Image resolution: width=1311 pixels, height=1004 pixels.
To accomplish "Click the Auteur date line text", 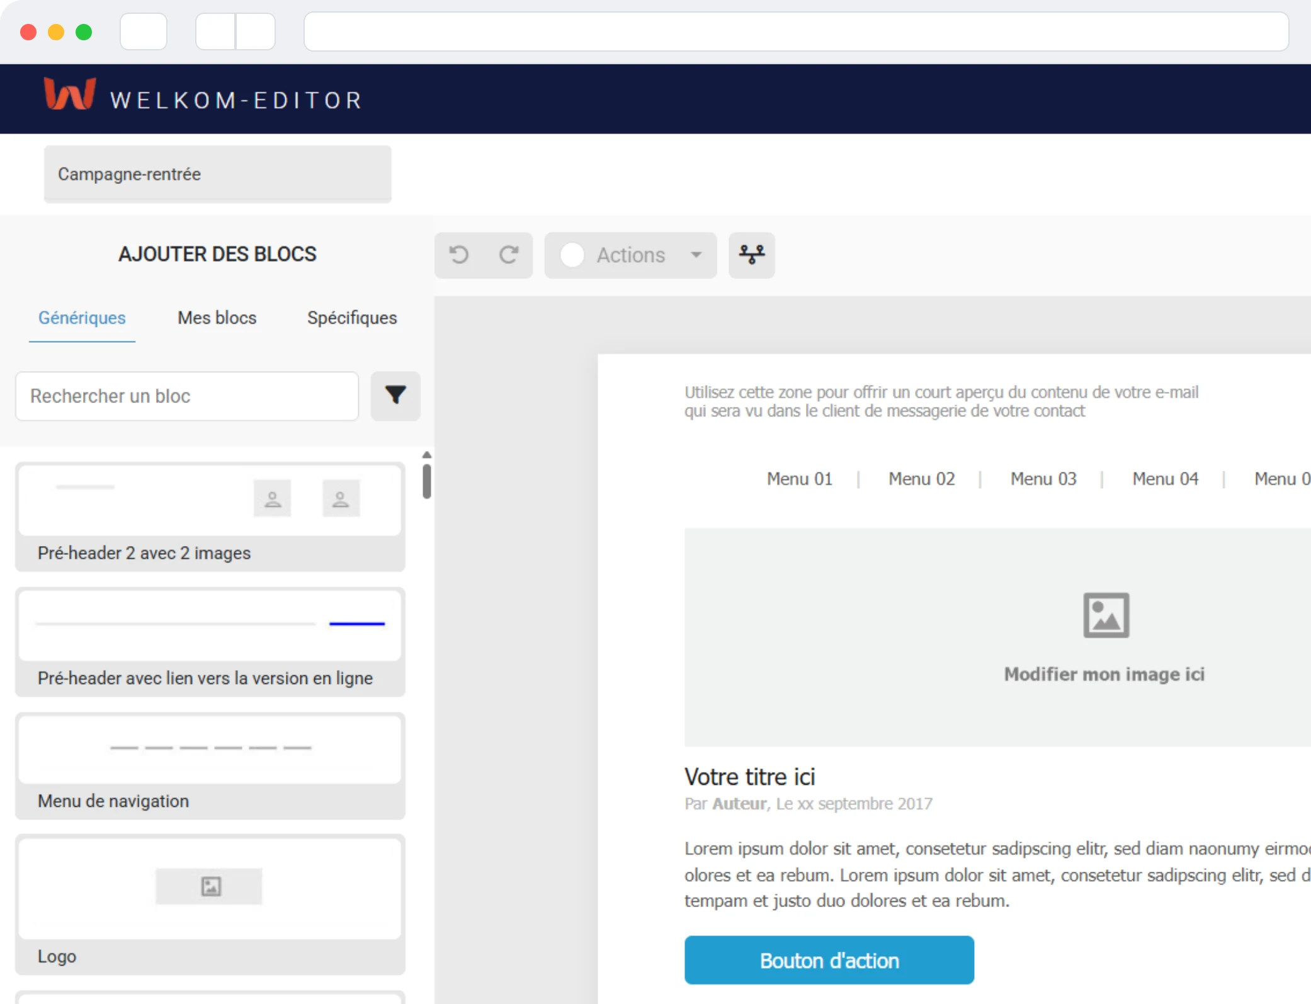I will pyautogui.click(x=809, y=804).
